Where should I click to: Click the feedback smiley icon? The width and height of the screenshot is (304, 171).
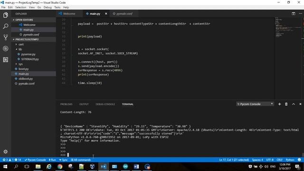(299, 160)
